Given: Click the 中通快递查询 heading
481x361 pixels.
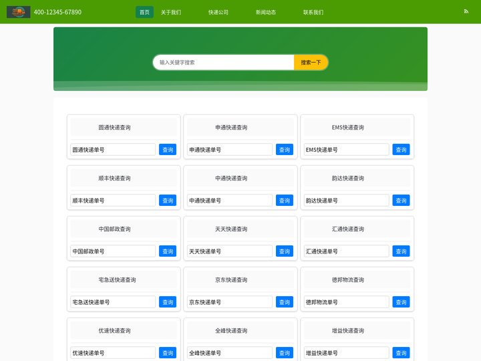Looking at the screenshot, I should tap(231, 178).
